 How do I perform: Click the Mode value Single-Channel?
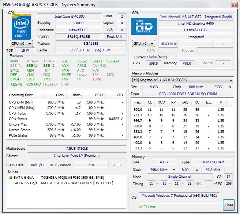click(x=180, y=177)
